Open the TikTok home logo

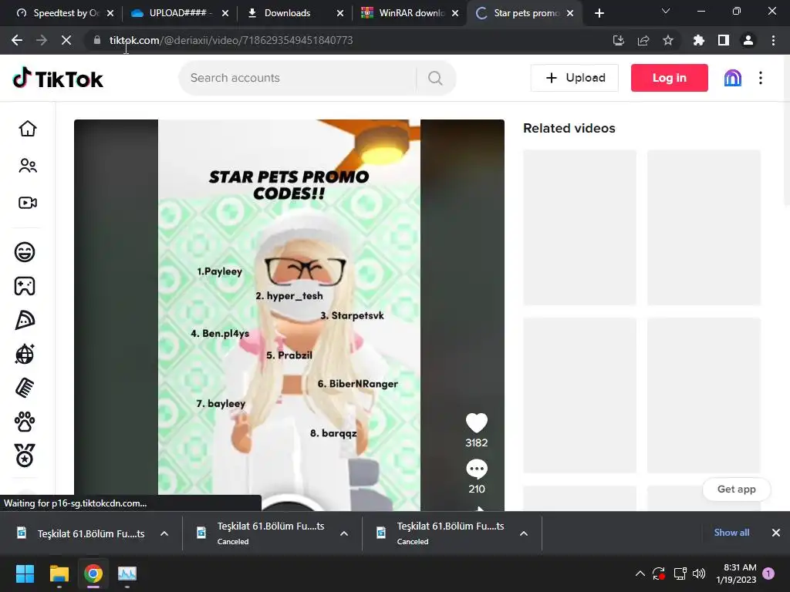tap(58, 78)
